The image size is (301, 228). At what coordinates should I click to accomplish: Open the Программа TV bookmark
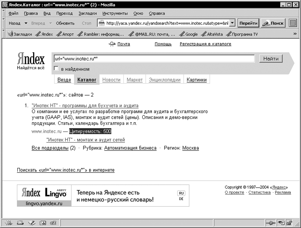tap(242, 34)
